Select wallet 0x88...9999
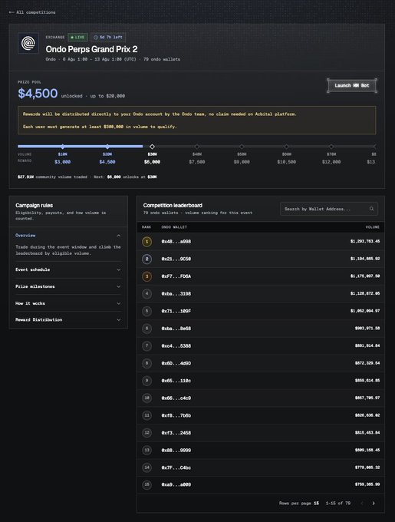The height and width of the screenshot is (522, 395). click(x=176, y=450)
